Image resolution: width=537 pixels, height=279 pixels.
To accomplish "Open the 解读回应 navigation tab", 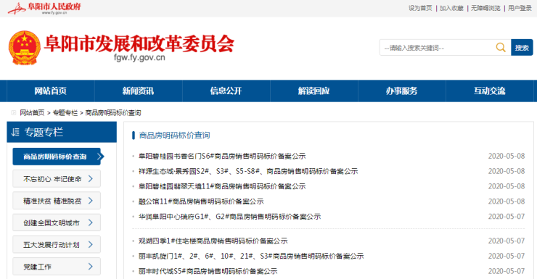I will coord(313,91).
